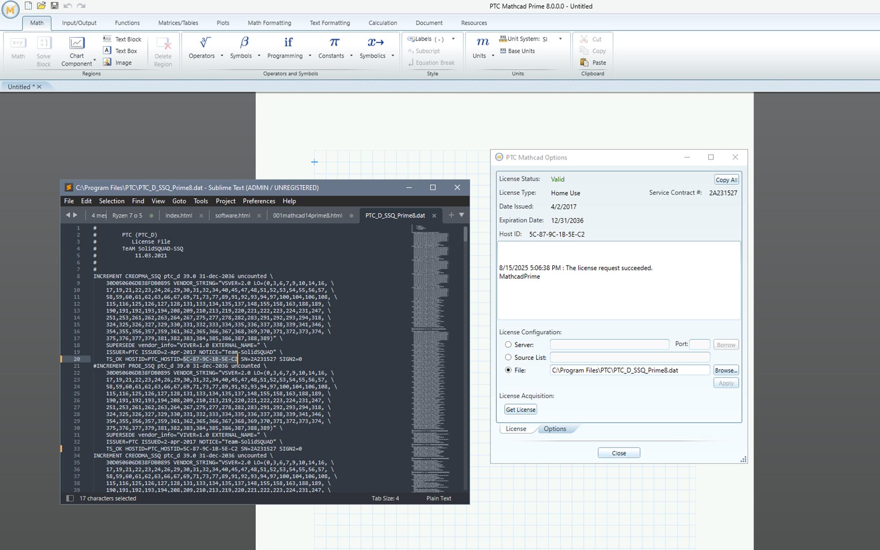Click the Programming if icon
The width and height of the screenshot is (880, 550).
(288, 42)
